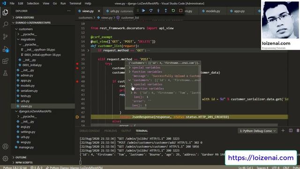
Task: Open the Search view in activity bar
Action: point(5,24)
